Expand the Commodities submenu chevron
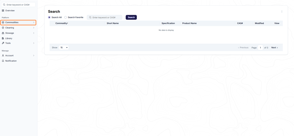Viewport: 294px width, 136px height. pos(34,22)
